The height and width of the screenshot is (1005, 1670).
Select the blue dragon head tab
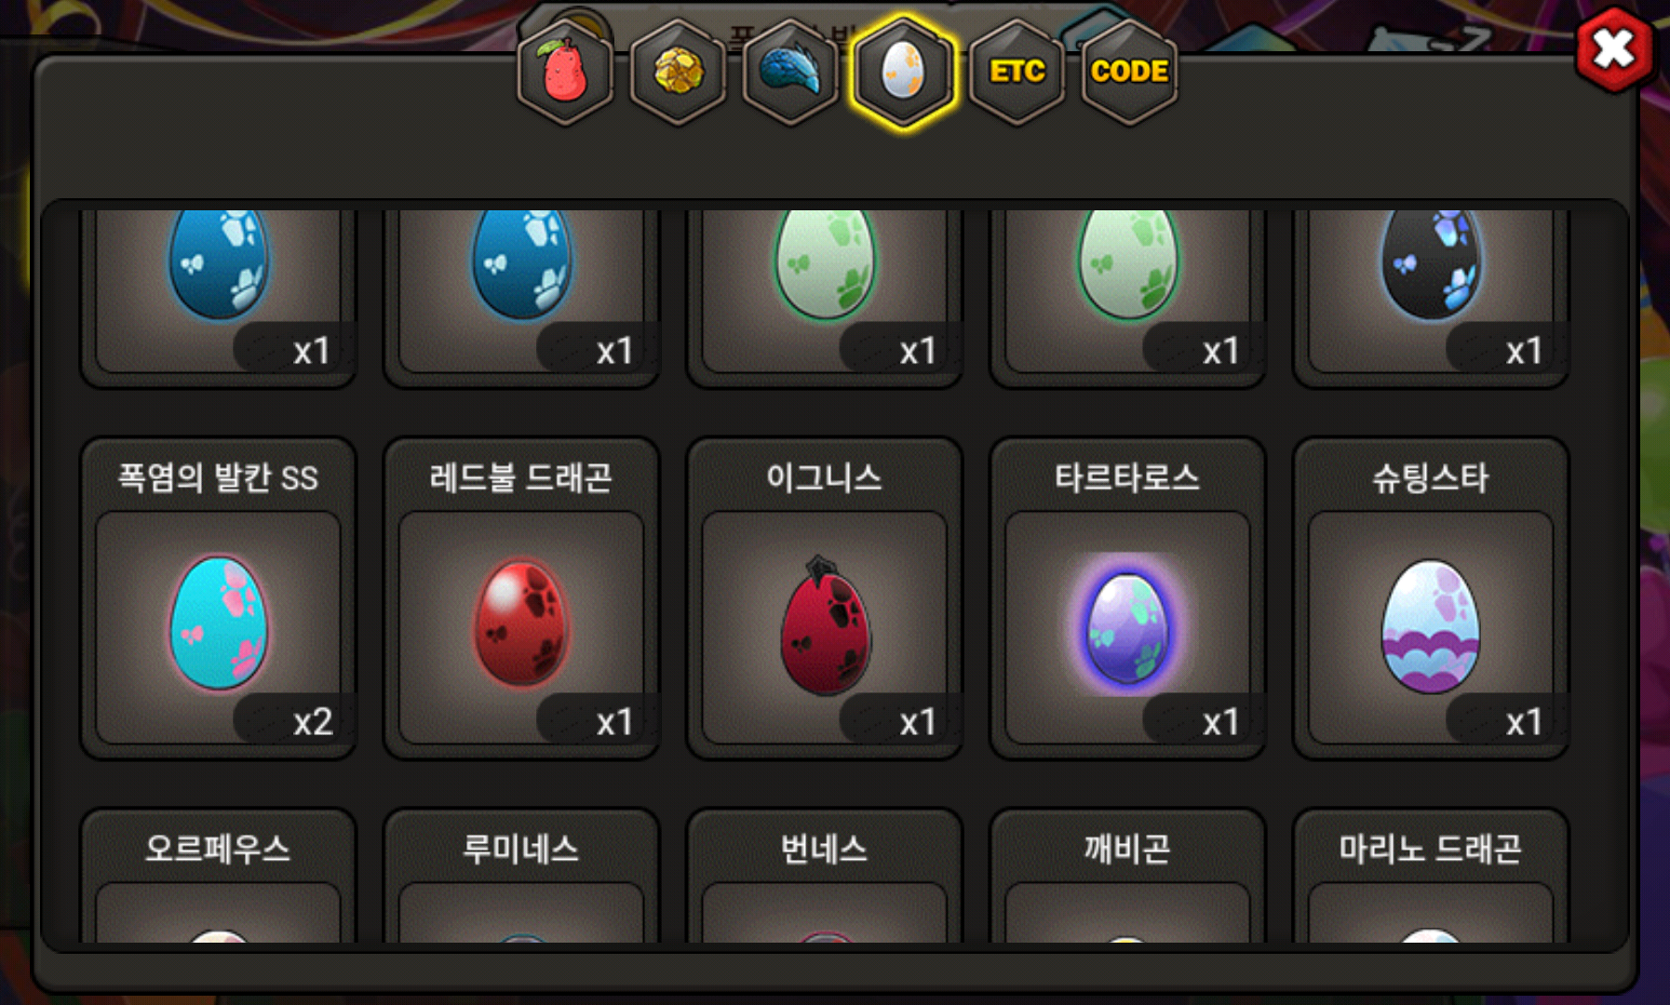point(790,72)
